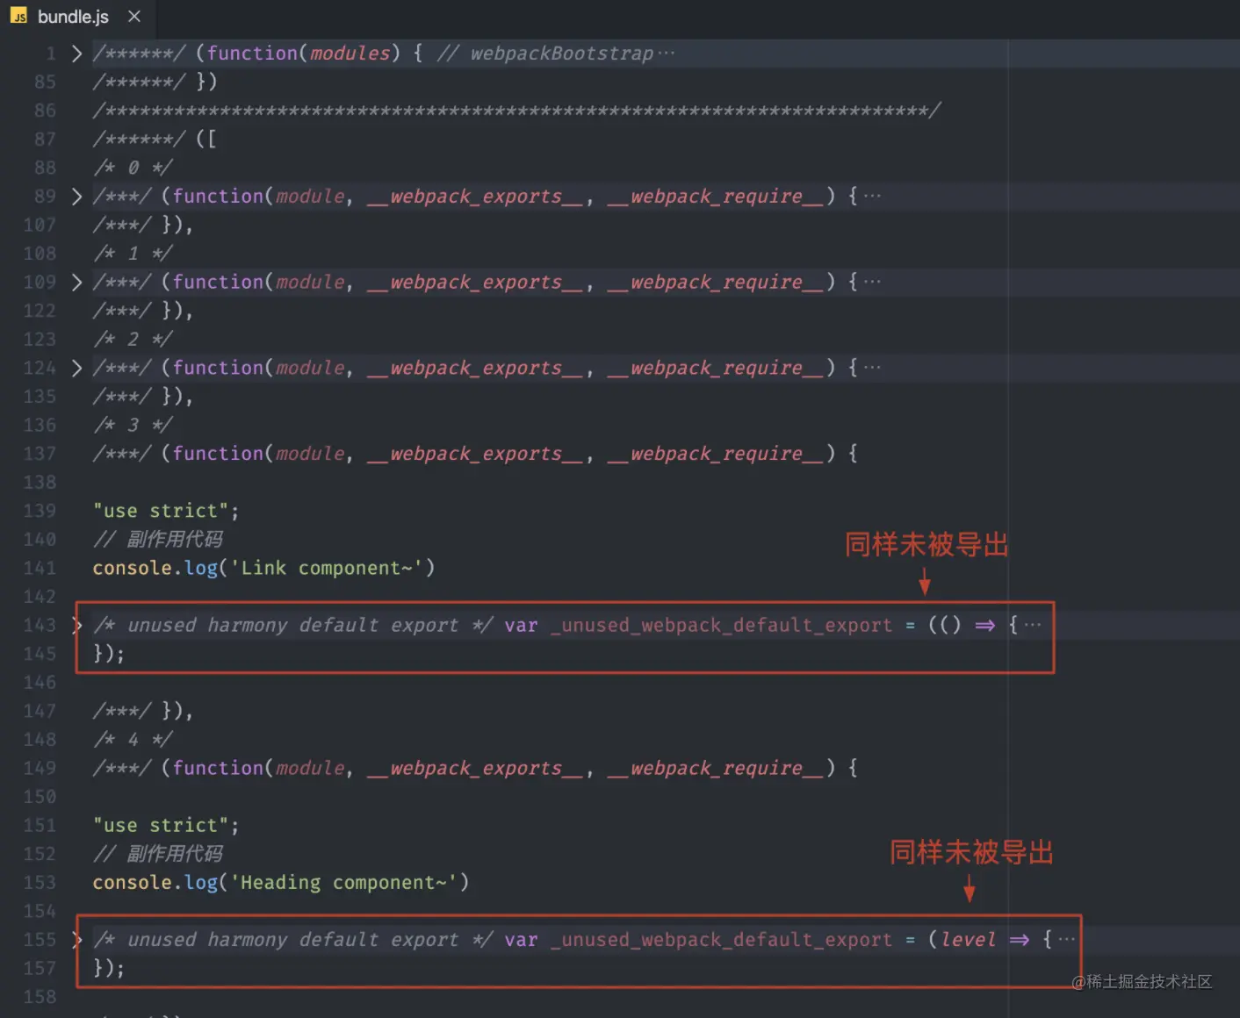Click the '/* 2 */' module comment
Screen dimensions: 1240x1018
point(133,340)
